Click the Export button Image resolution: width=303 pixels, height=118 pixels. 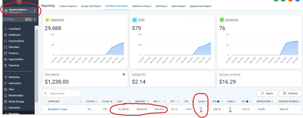point(267,93)
